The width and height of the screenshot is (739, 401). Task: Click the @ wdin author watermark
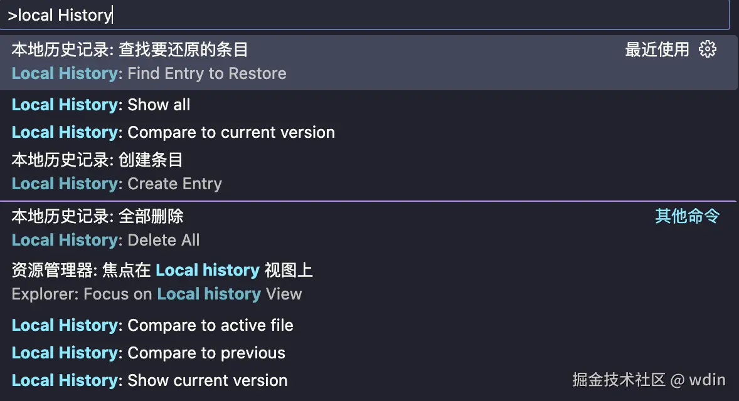tap(698, 379)
